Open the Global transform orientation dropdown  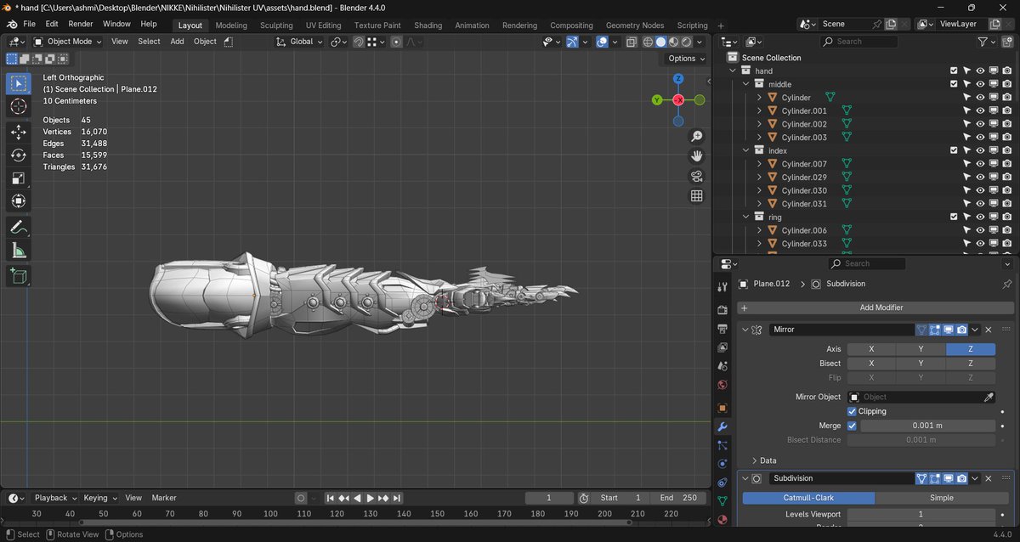coord(300,42)
